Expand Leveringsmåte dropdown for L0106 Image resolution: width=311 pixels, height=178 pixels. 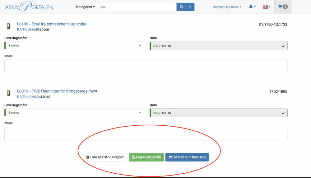point(73,46)
